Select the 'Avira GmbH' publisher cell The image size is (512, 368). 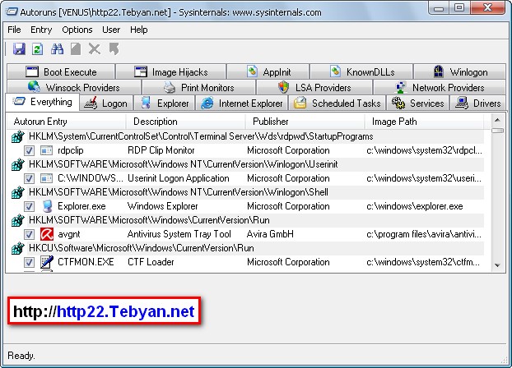[270, 234]
